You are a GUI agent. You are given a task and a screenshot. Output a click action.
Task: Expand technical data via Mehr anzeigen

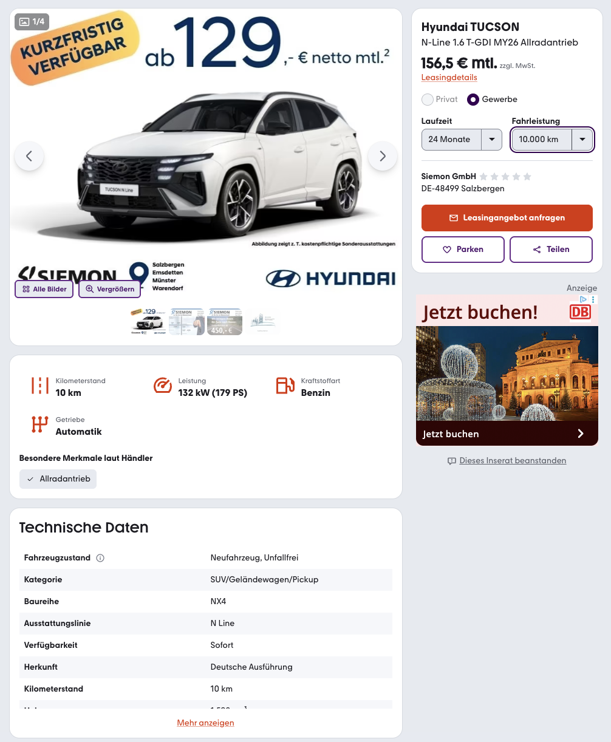click(x=205, y=723)
